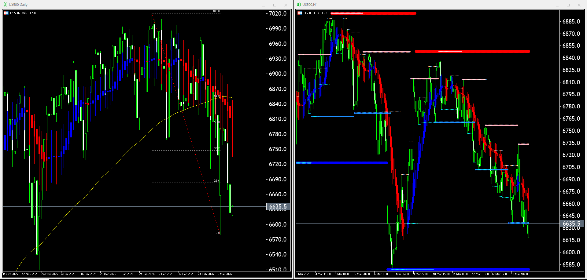Select the Fibonacci 50.0 level label
Image resolution: width=587 pixels, height=280 pixels.
pyautogui.click(x=217, y=122)
